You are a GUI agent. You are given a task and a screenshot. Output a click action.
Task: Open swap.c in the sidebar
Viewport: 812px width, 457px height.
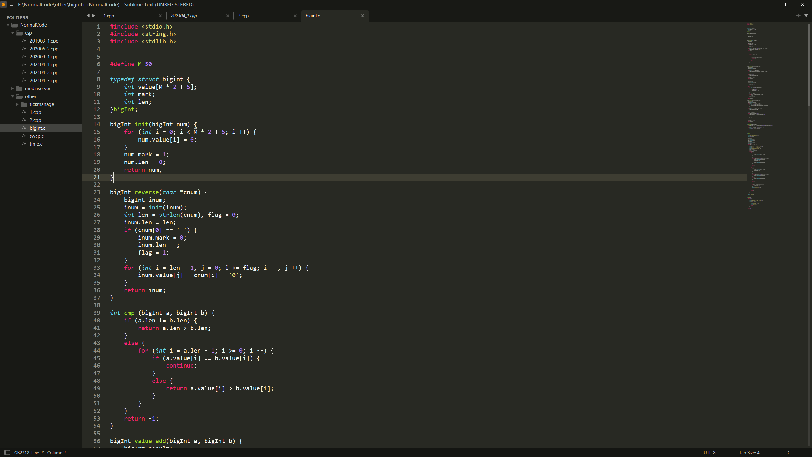pyautogui.click(x=36, y=136)
